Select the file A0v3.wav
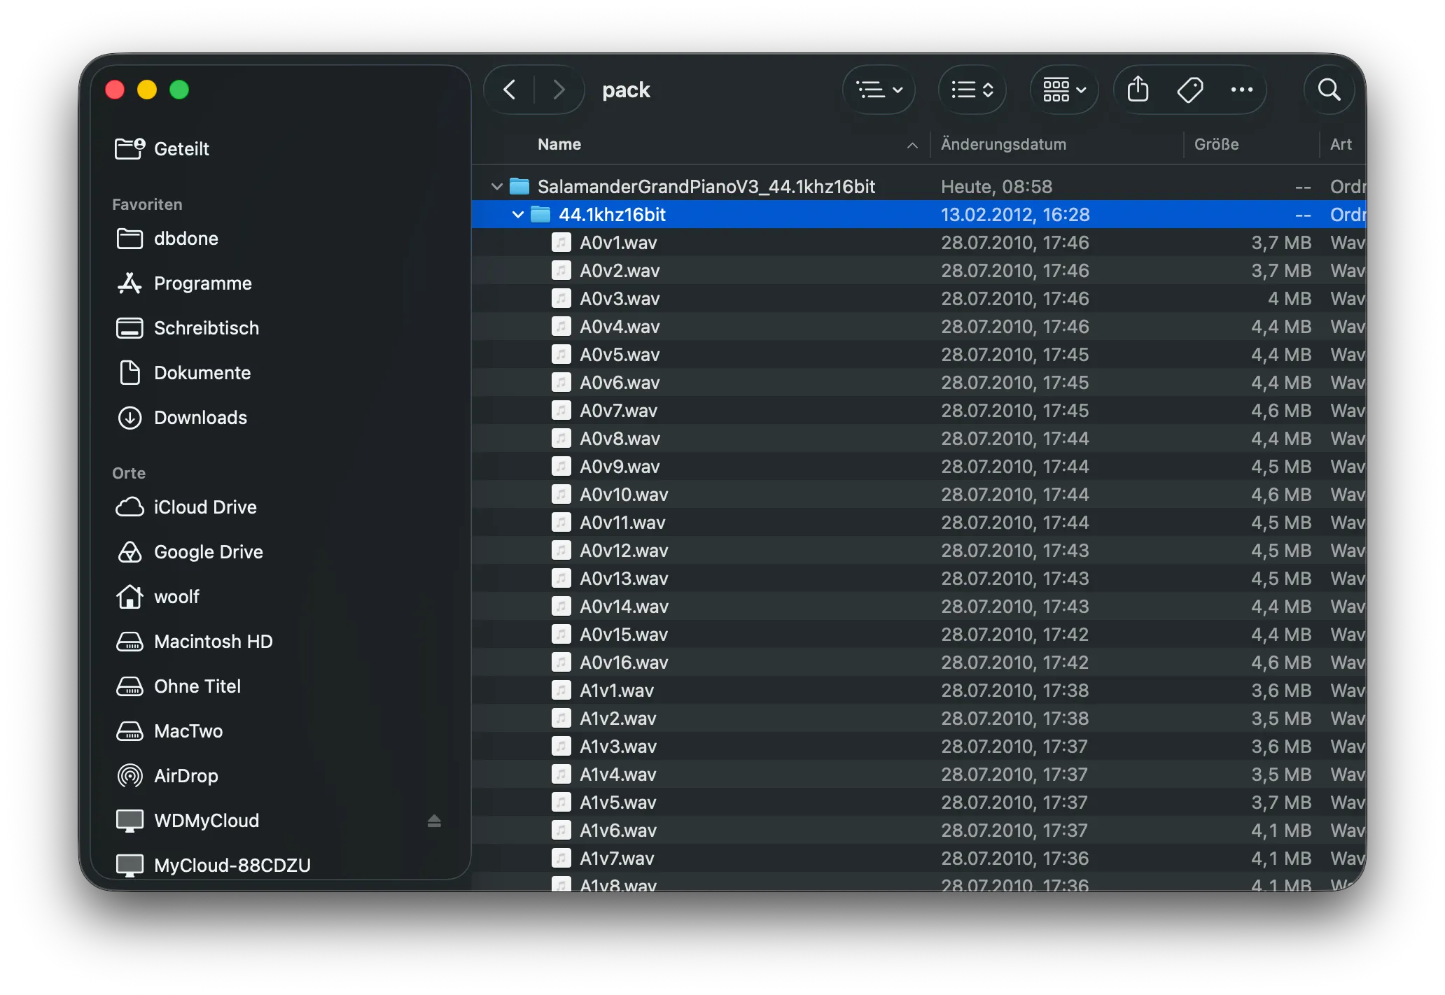 [x=919, y=299]
